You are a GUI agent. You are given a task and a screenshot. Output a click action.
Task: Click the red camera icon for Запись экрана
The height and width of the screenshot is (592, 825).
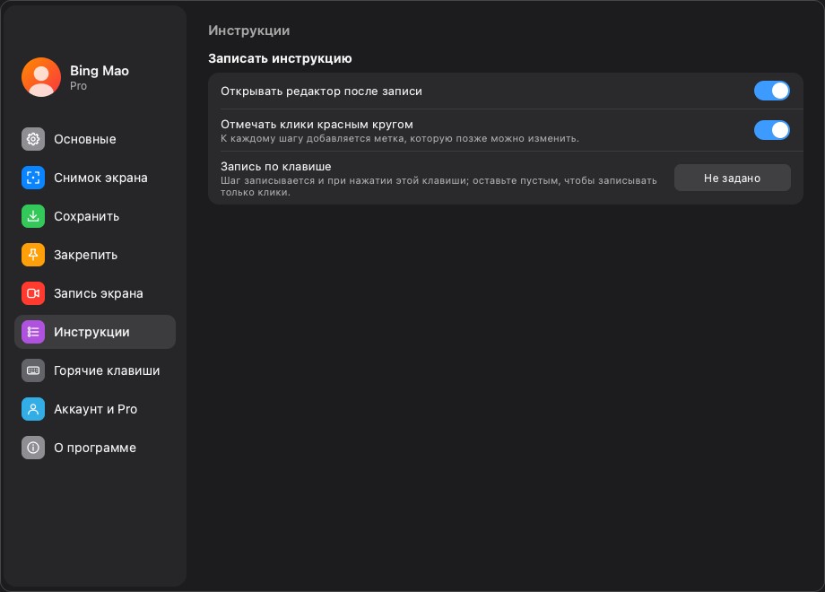33,293
